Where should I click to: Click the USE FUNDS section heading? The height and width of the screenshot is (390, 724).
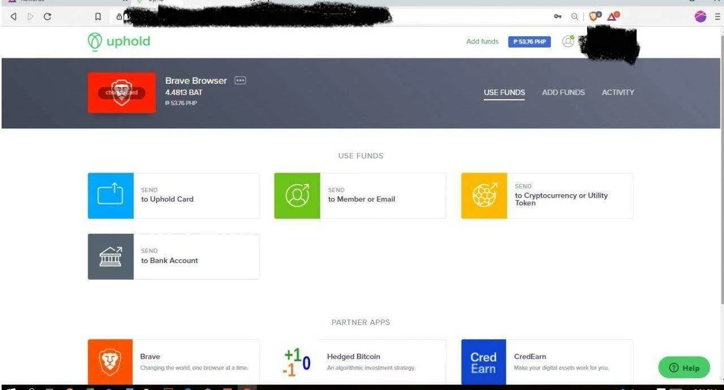(x=361, y=156)
